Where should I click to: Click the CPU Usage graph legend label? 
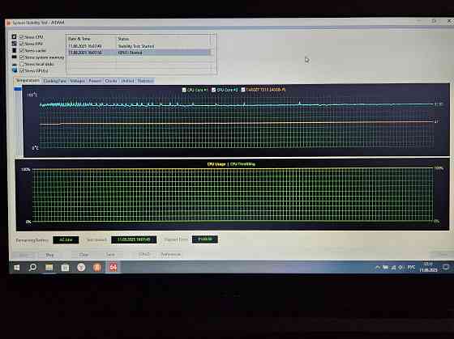pyautogui.click(x=216, y=164)
